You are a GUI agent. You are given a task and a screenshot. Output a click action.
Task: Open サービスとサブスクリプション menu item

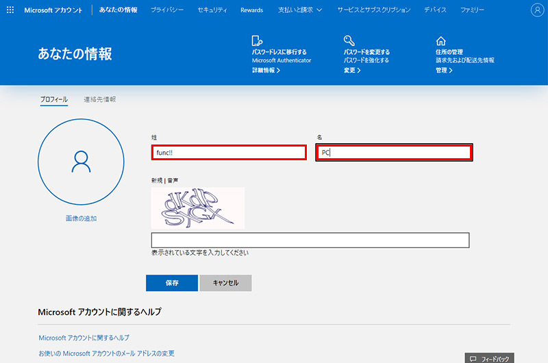(x=374, y=10)
